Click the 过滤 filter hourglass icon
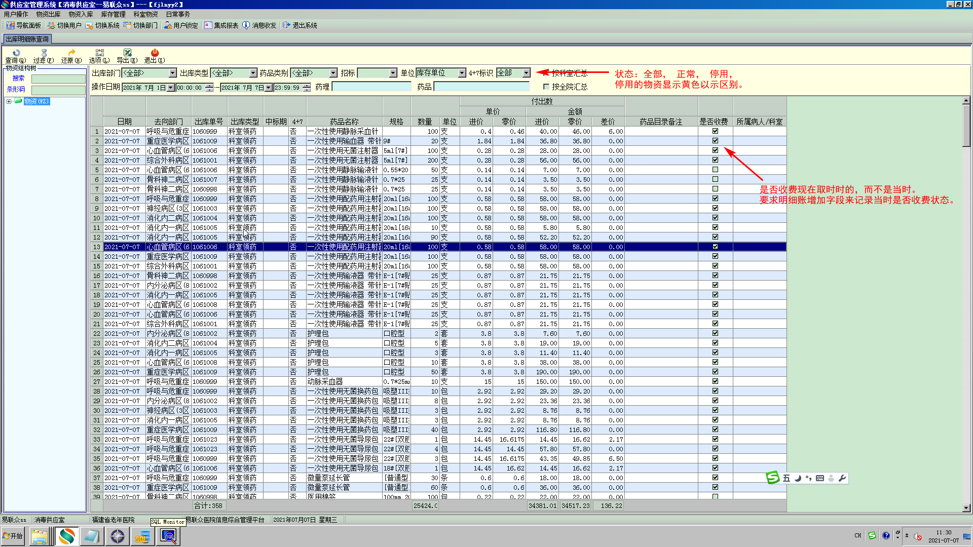Screen dimensions: 973x547 tap(44, 53)
